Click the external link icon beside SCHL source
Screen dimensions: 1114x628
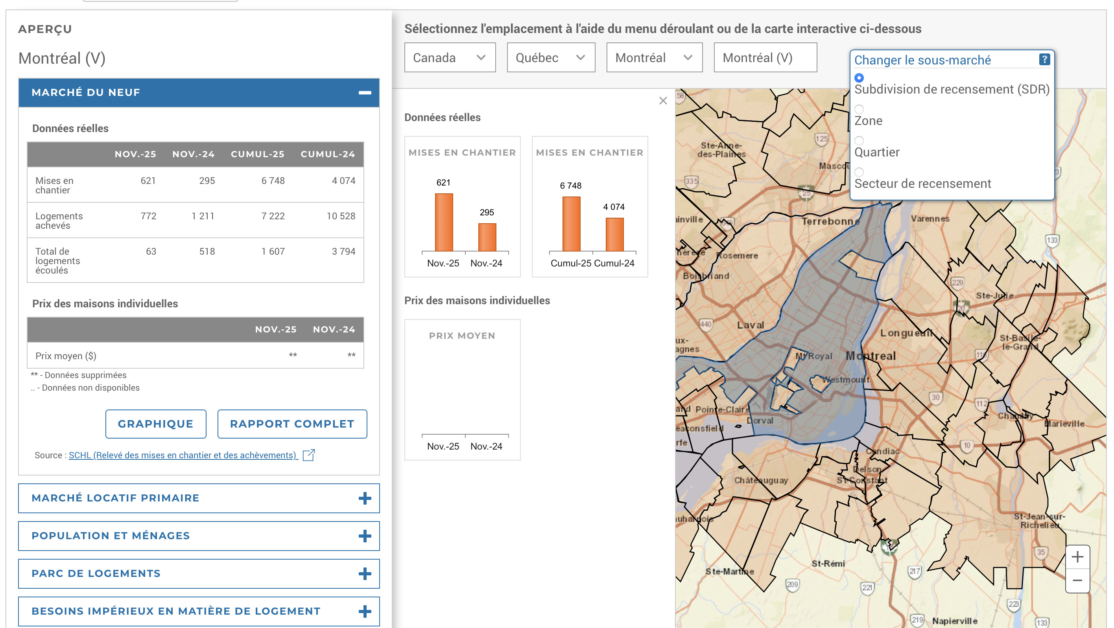click(x=308, y=455)
